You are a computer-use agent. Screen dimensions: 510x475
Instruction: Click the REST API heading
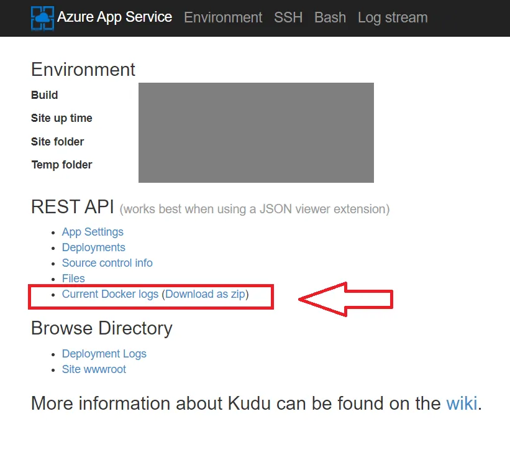click(x=73, y=207)
